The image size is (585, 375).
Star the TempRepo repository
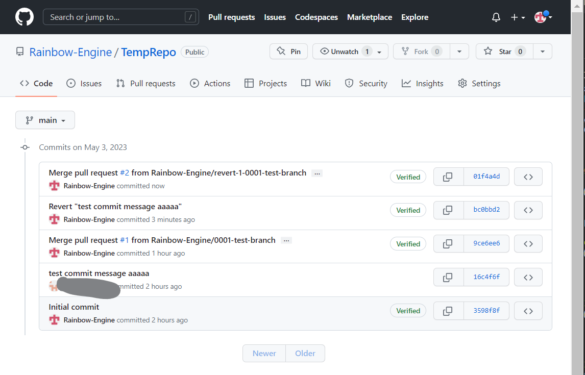pyautogui.click(x=505, y=52)
